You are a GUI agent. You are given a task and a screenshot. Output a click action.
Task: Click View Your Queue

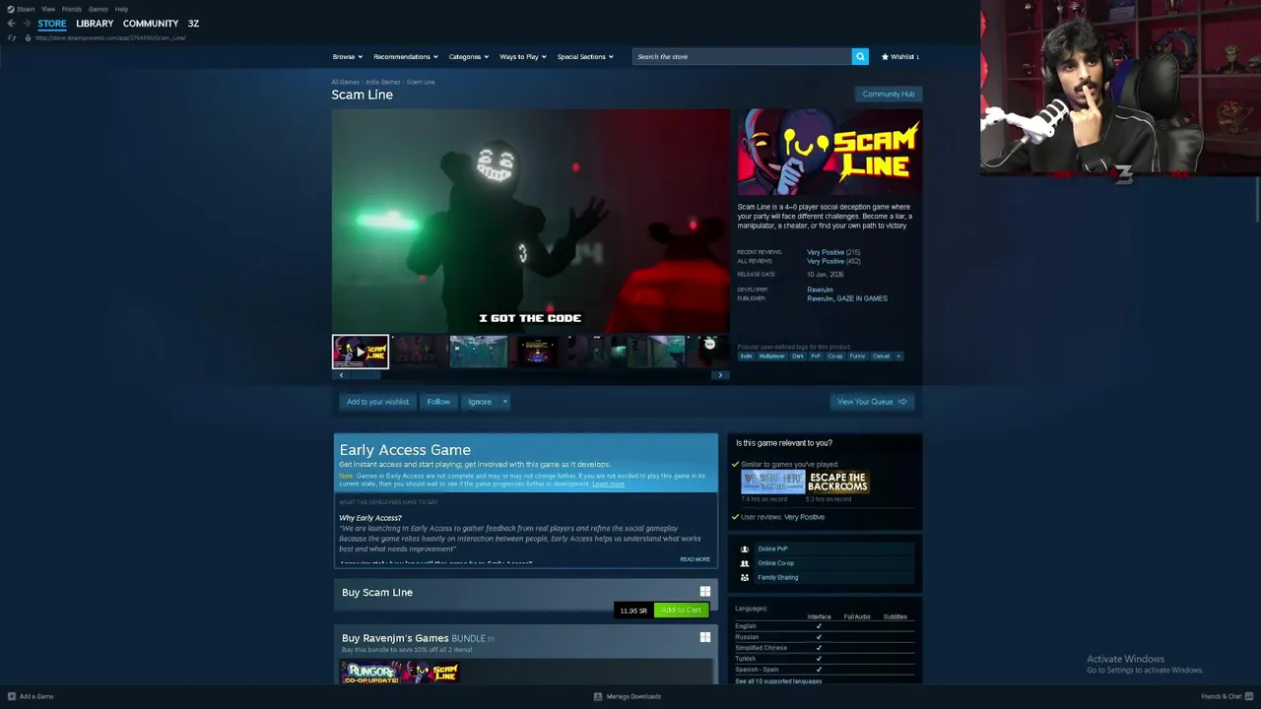(x=872, y=402)
